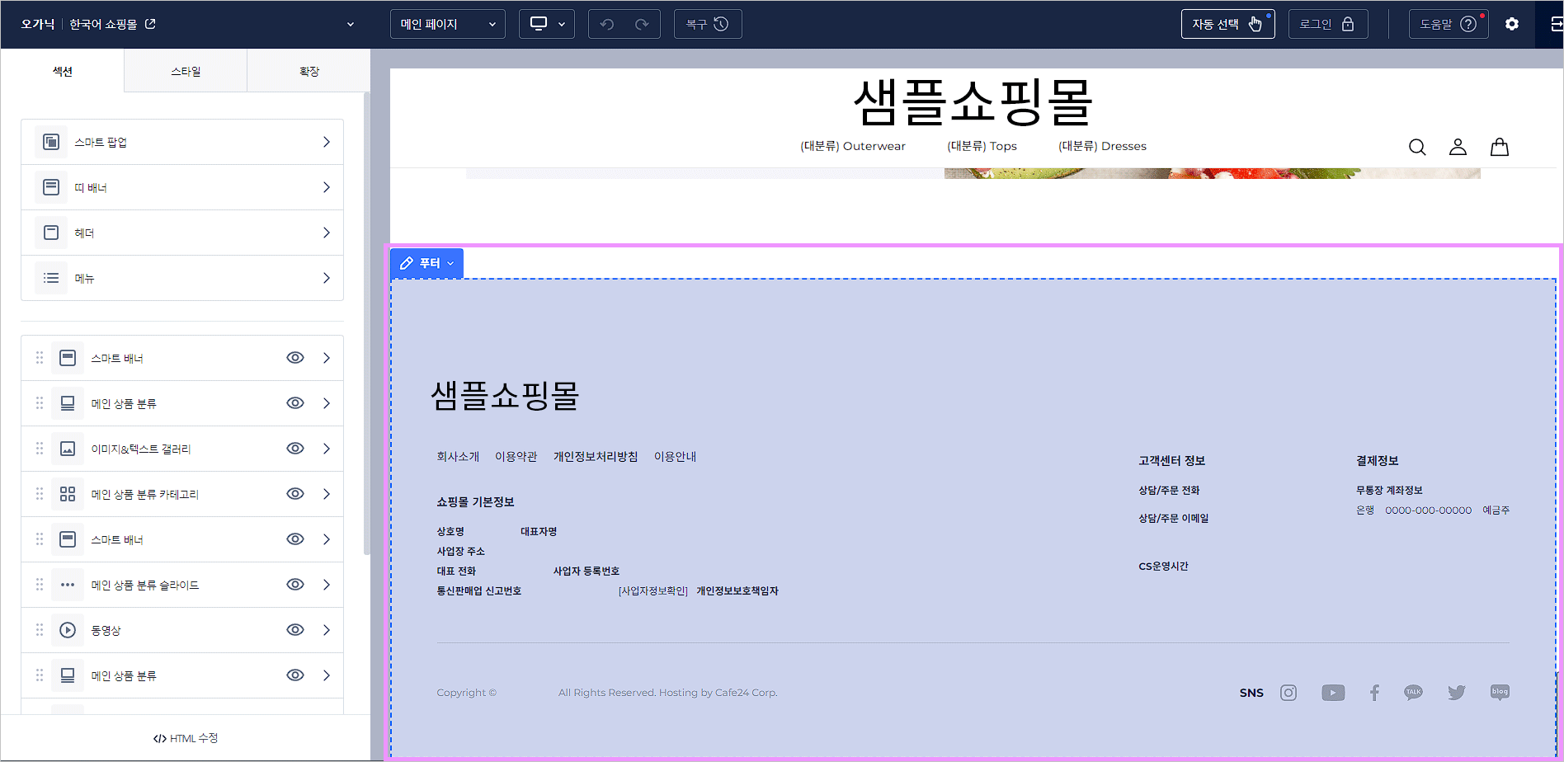Select the search icon in the preview header

click(x=1417, y=146)
